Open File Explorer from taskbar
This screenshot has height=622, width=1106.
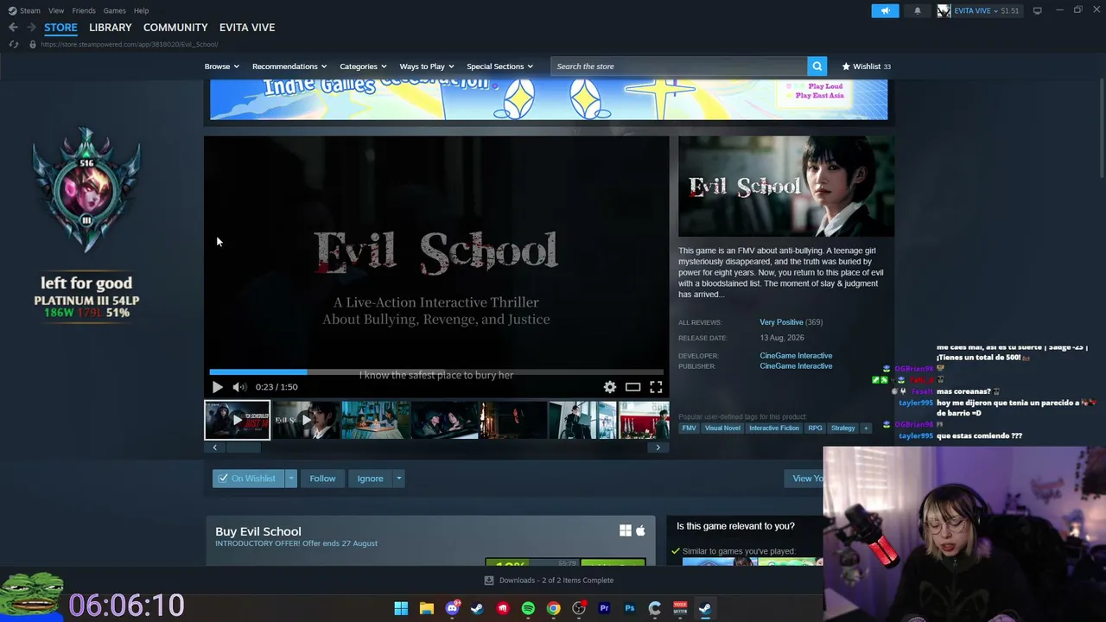click(426, 608)
